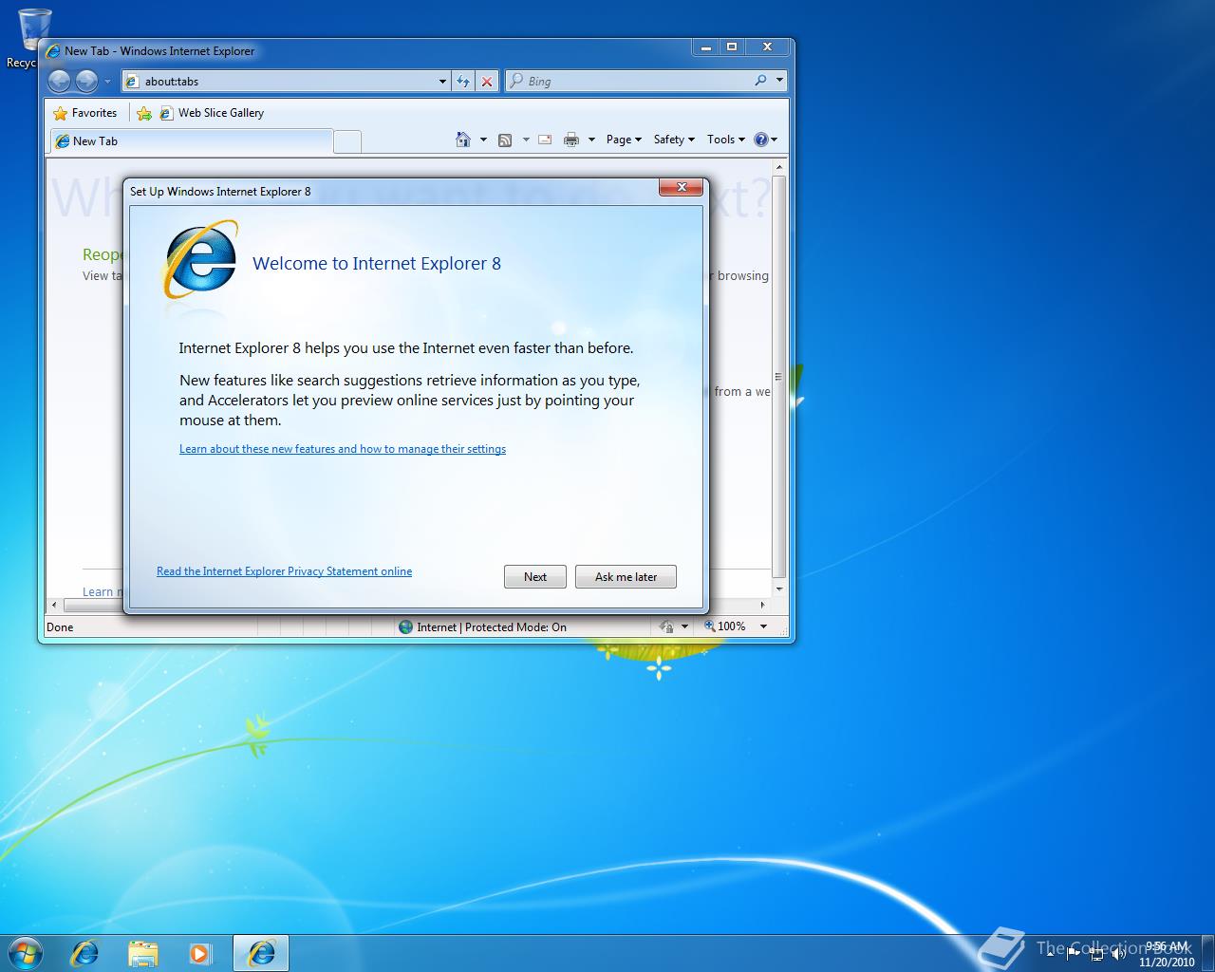Open the Recycle Bin desktop icon
This screenshot has height=972, width=1215.
click(x=34, y=36)
